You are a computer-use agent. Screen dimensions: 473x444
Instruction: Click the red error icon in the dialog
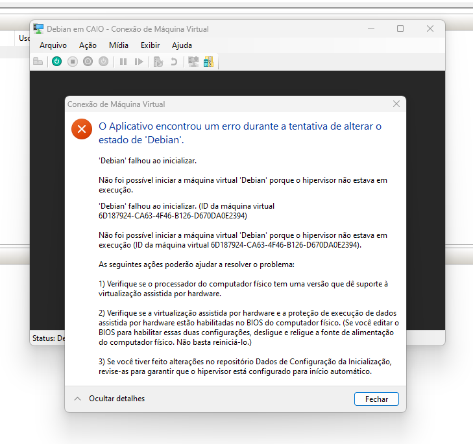coord(82,129)
